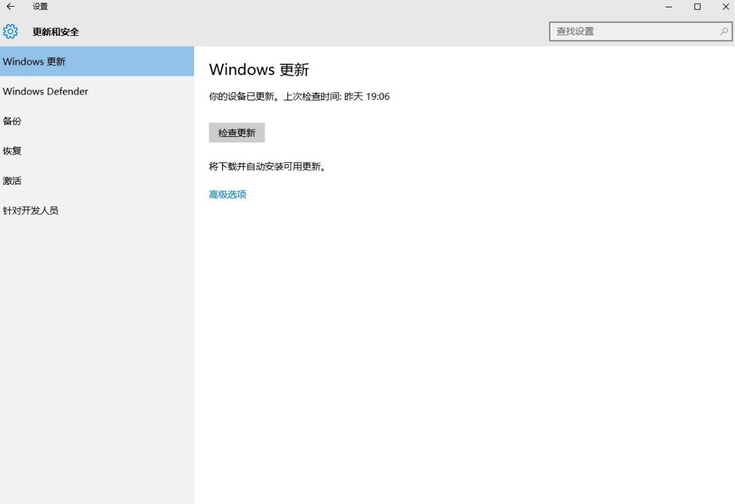Open the 激活 section
735x504 pixels.
(97, 180)
